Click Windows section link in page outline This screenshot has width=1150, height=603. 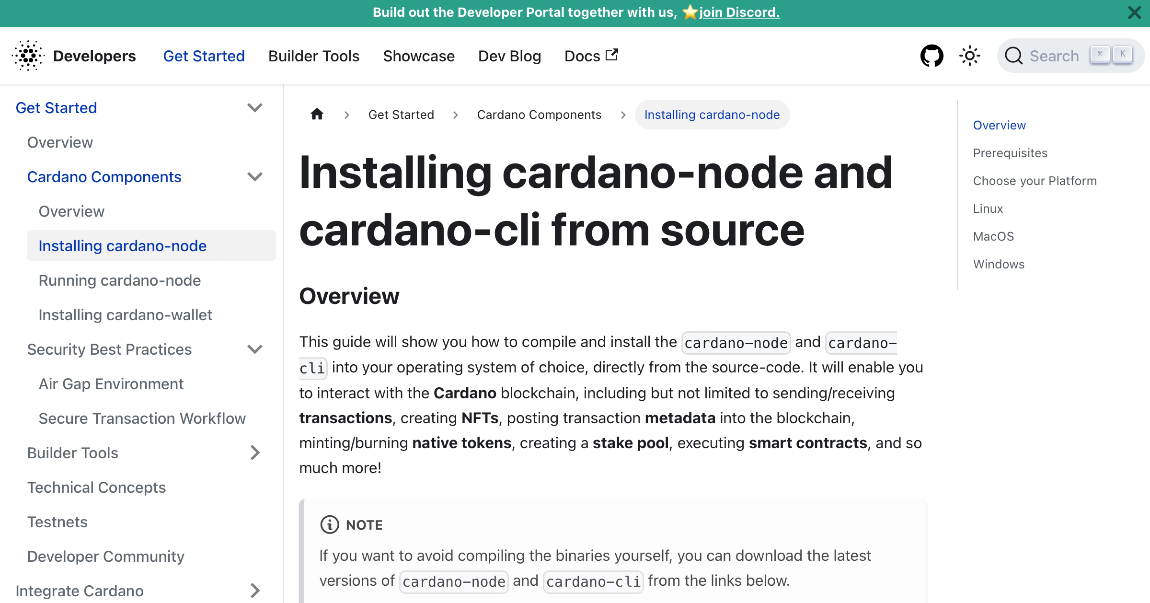[1000, 264]
